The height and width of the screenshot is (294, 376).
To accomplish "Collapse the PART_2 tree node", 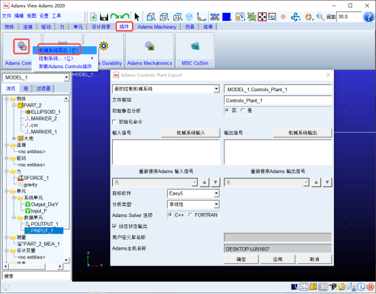I will point(14,105).
